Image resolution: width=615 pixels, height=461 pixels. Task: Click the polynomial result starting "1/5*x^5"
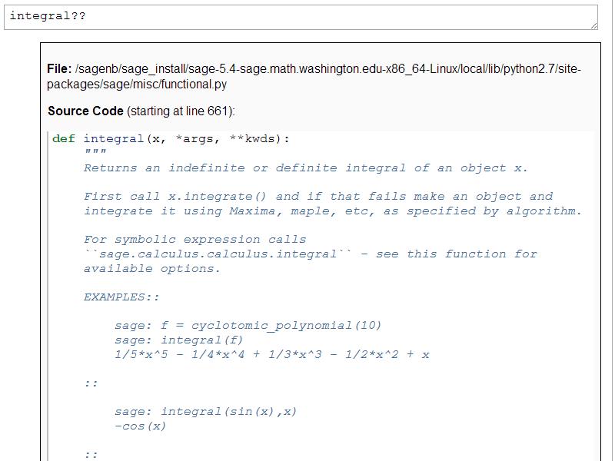click(x=271, y=355)
